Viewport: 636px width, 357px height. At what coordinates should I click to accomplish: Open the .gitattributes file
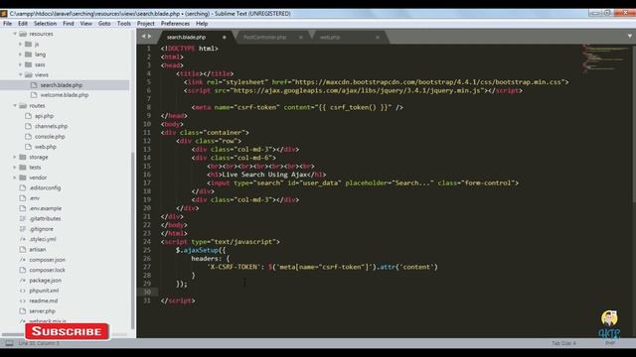(45, 218)
